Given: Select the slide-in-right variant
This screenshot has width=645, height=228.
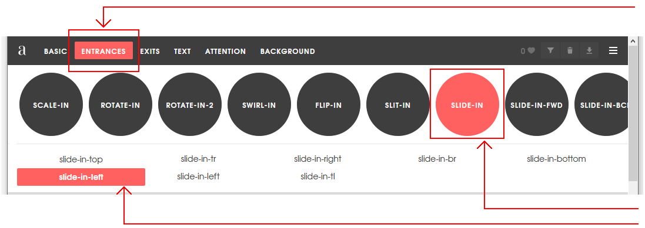Looking at the screenshot, I should [x=318, y=159].
